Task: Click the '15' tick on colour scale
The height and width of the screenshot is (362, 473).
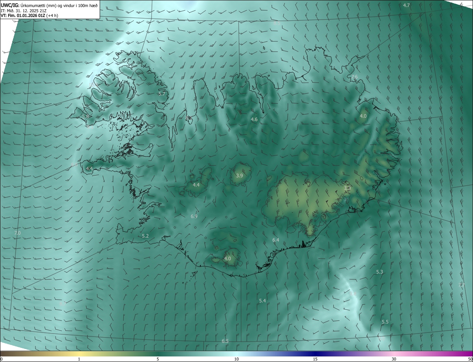Action: point(315,359)
